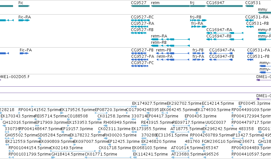The height and width of the screenshot is (159, 271).
Task: Select the CG9531-PB protein label
Action: [258, 56]
